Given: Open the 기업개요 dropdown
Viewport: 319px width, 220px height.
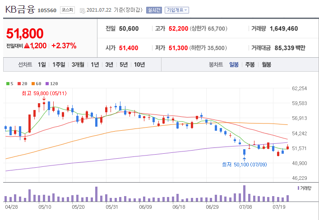Looking at the screenshot, I should click(177, 10).
